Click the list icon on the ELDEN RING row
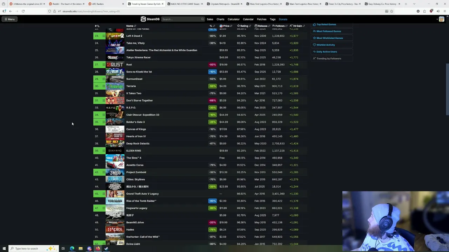449x252 pixels. pyautogui.click(x=103, y=151)
